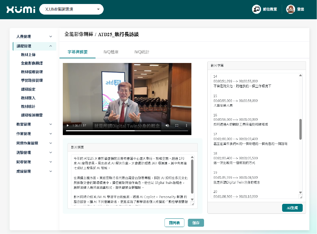Switch to the IVQ題庫 tab
The width and height of the screenshot is (317, 234).
coord(111,52)
